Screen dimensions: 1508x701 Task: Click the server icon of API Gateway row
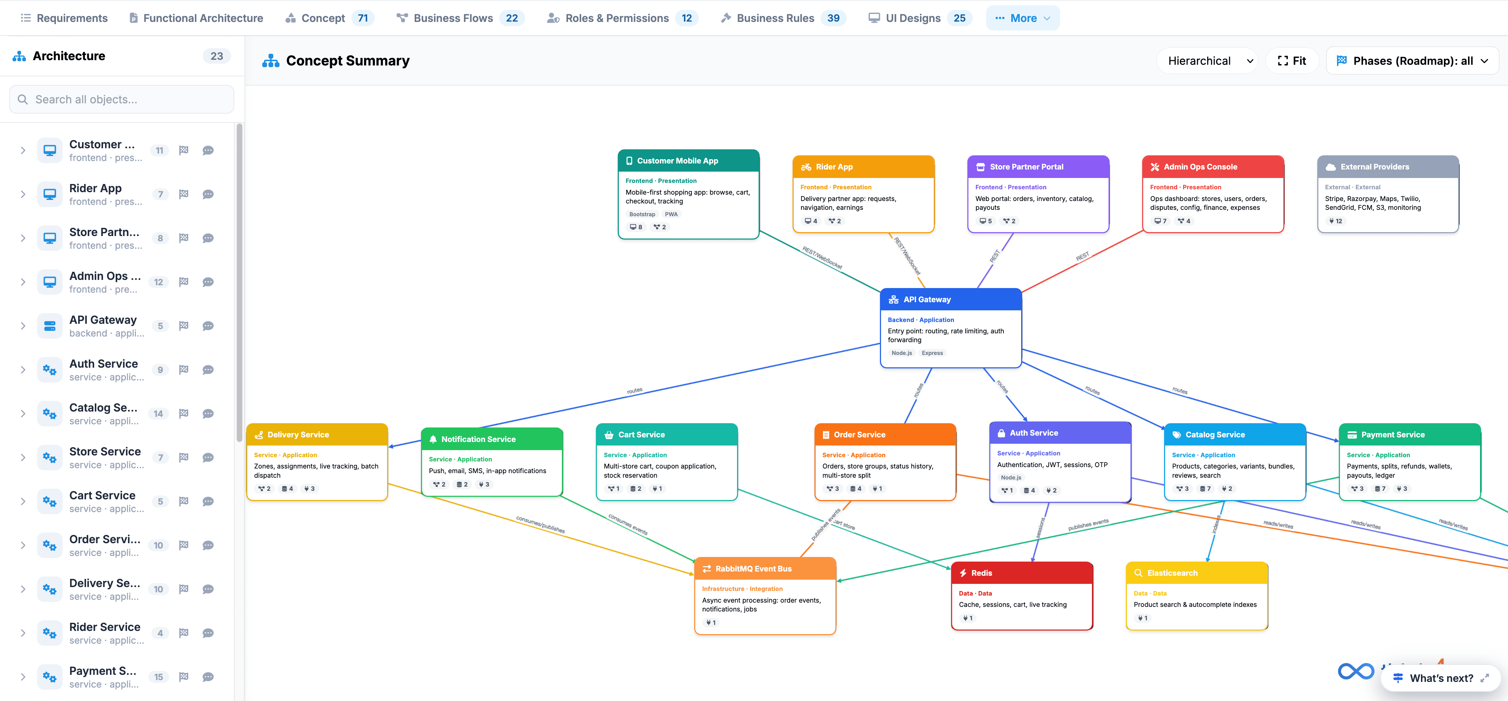tap(50, 326)
